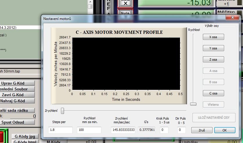Click the Zrychlení mm/sec/sec value field
The height and width of the screenshot is (143, 243).
pyautogui.click(x=123, y=130)
